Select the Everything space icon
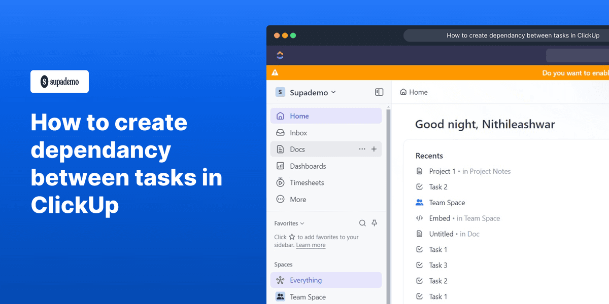Viewport: 609px width, 304px height. 280,280
